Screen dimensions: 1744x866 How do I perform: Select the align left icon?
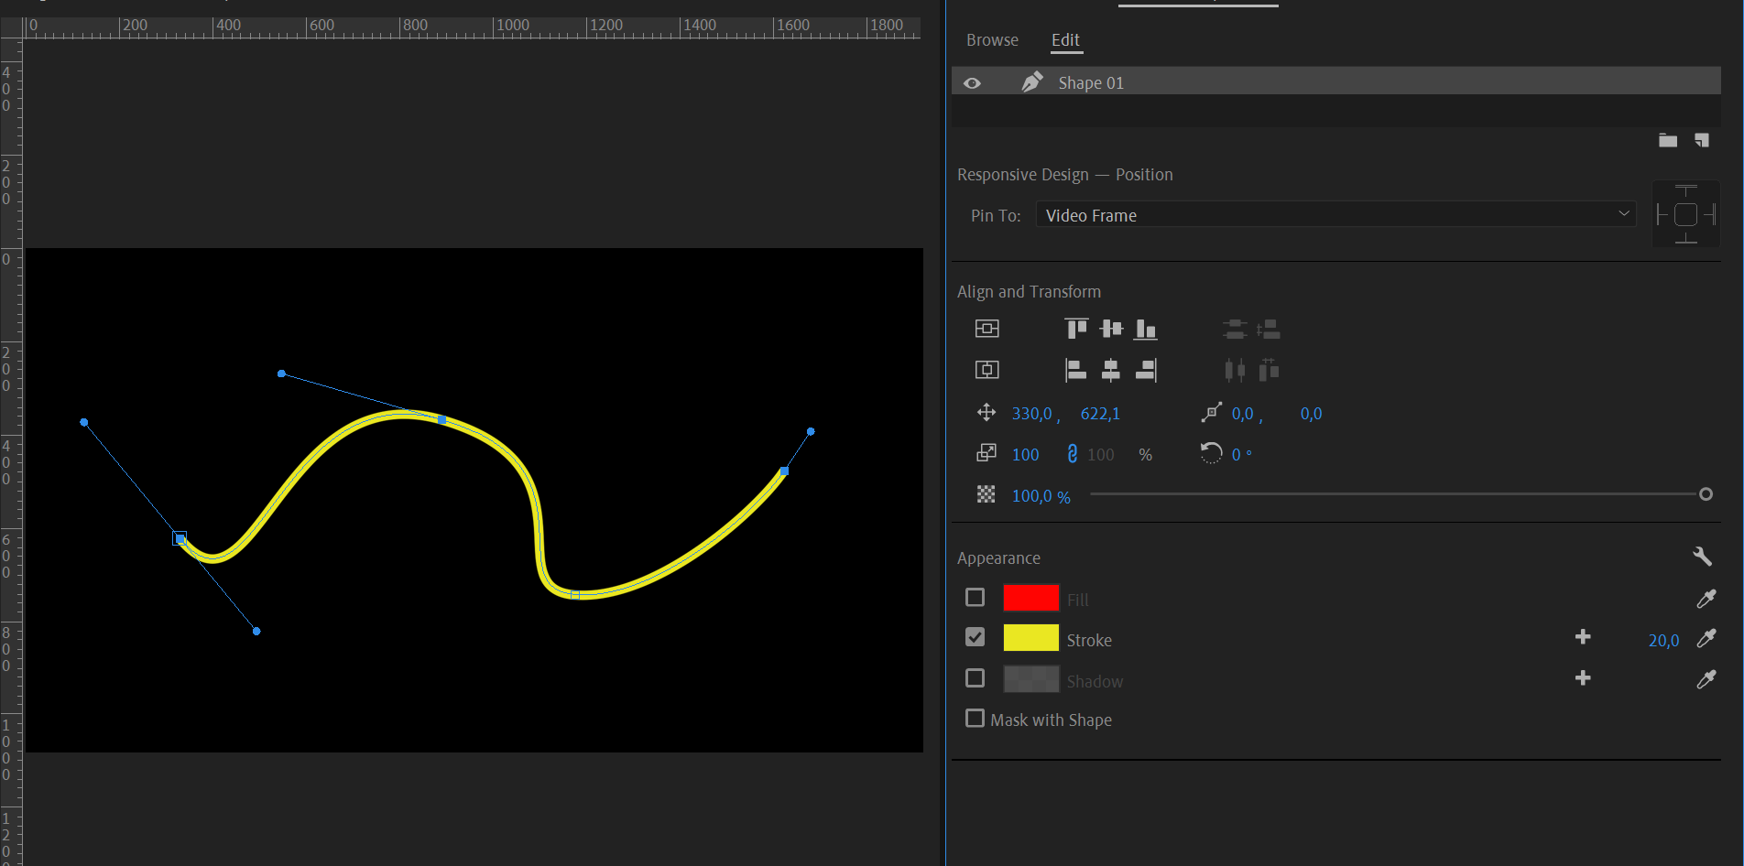tap(1074, 370)
